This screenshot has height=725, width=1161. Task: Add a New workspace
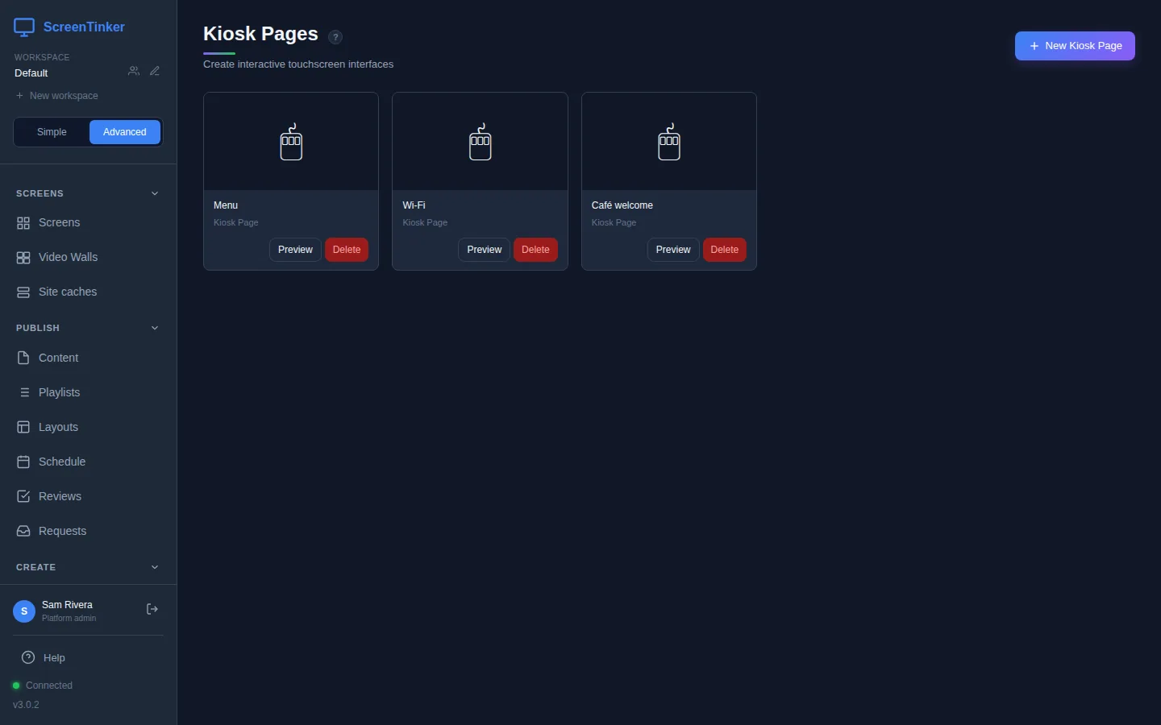[56, 96]
